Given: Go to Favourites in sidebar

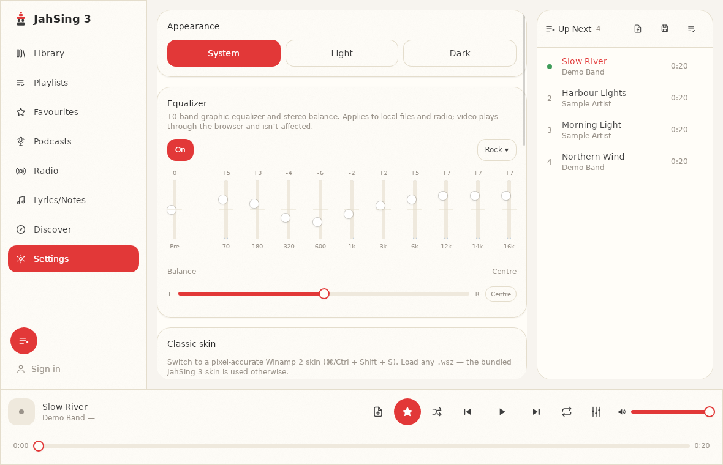Looking at the screenshot, I should coord(74,112).
